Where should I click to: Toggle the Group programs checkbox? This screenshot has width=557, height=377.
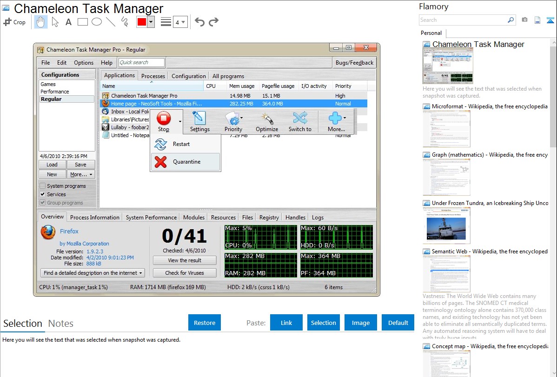click(x=43, y=203)
